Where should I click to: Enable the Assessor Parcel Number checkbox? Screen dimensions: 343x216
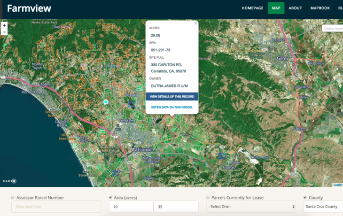point(13,197)
